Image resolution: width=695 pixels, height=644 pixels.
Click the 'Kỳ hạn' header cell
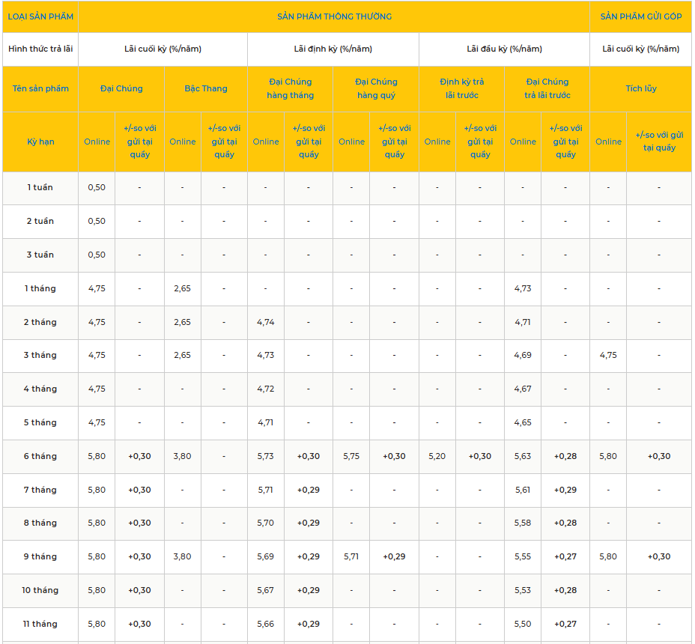40,142
